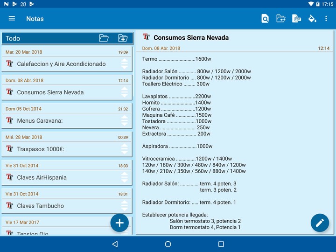The image size is (336, 252).
Task: Tap the Toallero Eléctrico 300w line
Action: [176, 84]
